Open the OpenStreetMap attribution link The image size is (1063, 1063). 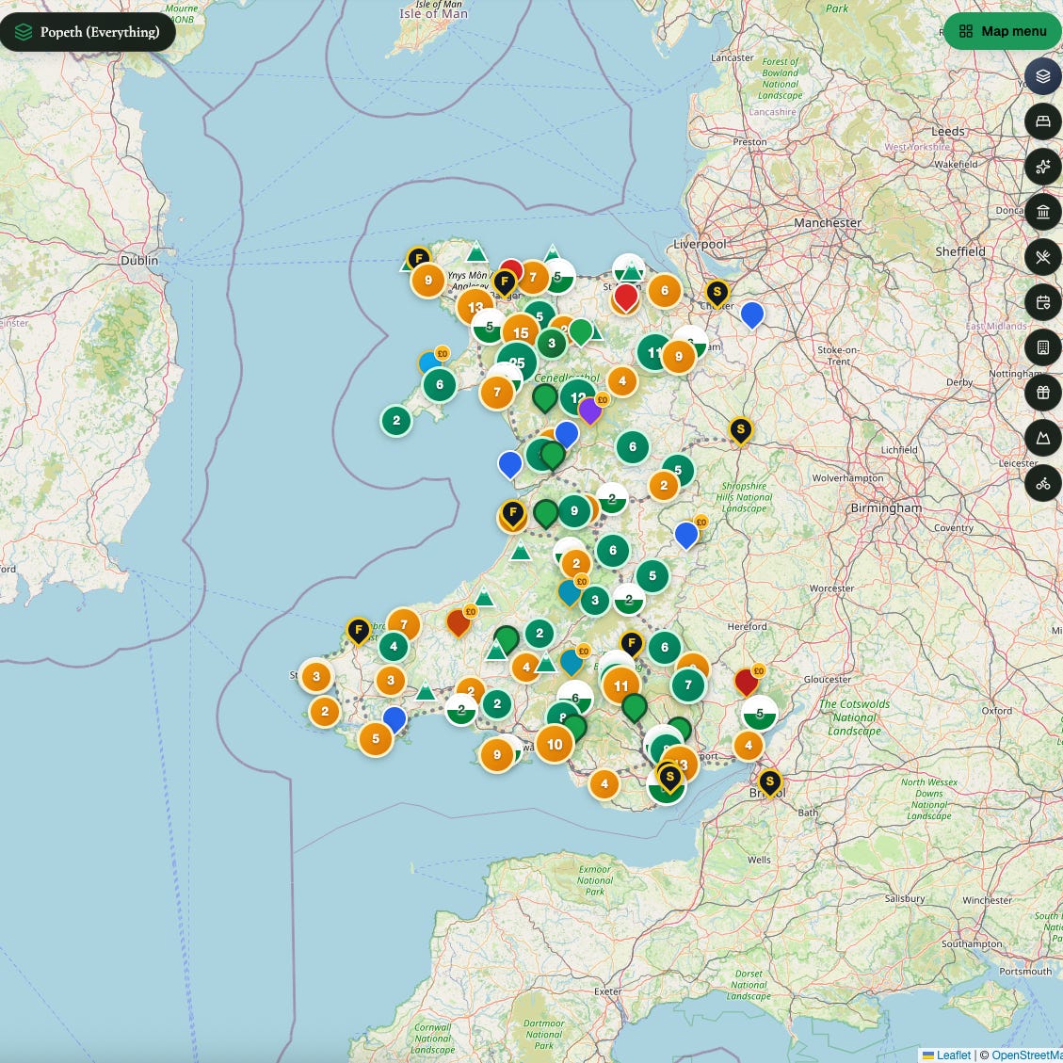[x=1026, y=1055]
